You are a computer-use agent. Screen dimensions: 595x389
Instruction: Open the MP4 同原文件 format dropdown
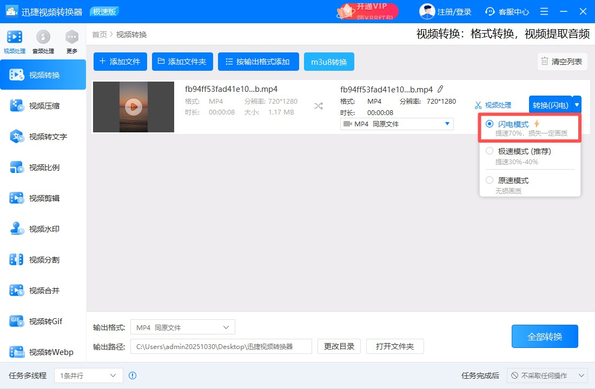pyautogui.click(x=396, y=124)
